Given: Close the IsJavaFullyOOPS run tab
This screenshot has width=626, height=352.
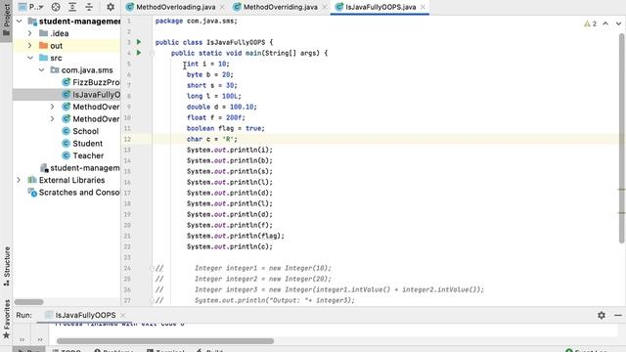Looking at the screenshot, I should (123, 315).
